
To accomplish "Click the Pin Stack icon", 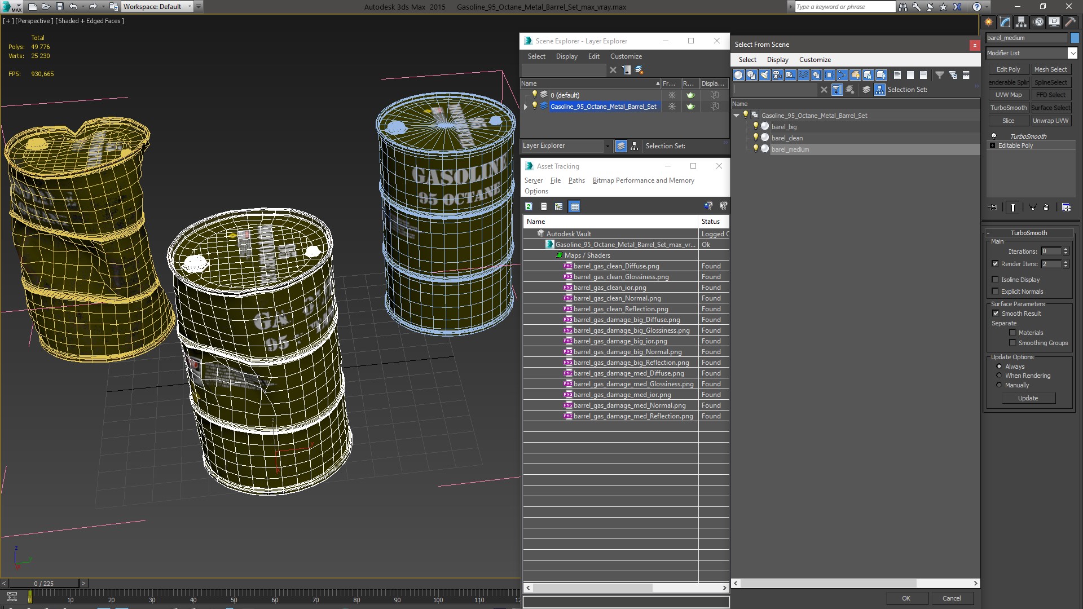I will click(x=993, y=208).
